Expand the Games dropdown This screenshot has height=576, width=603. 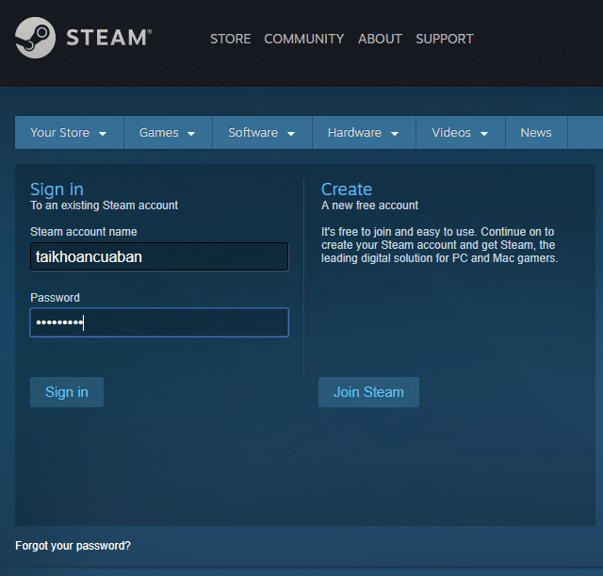click(x=168, y=133)
